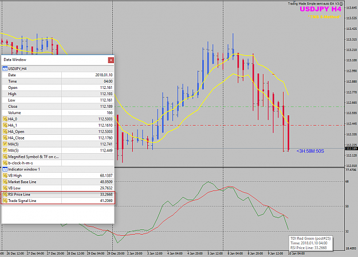Click the 5 Jan 12:00 time axis label
Screen dimensions: 358x257
click(215, 254)
